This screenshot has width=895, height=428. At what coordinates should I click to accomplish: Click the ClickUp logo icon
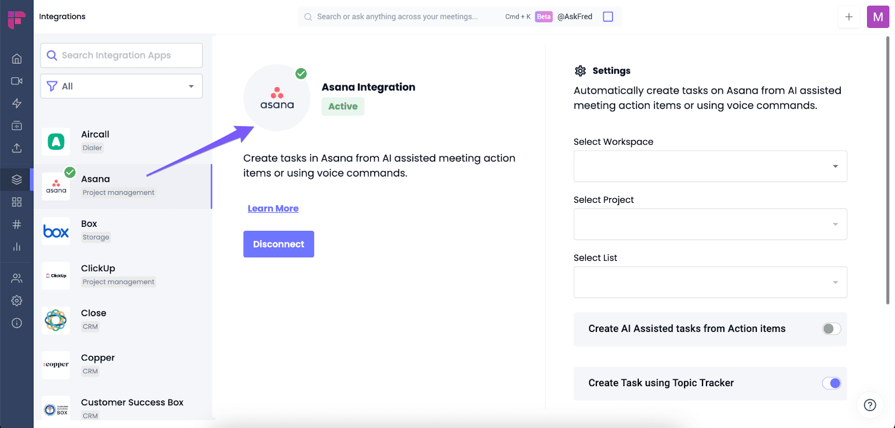(x=56, y=276)
